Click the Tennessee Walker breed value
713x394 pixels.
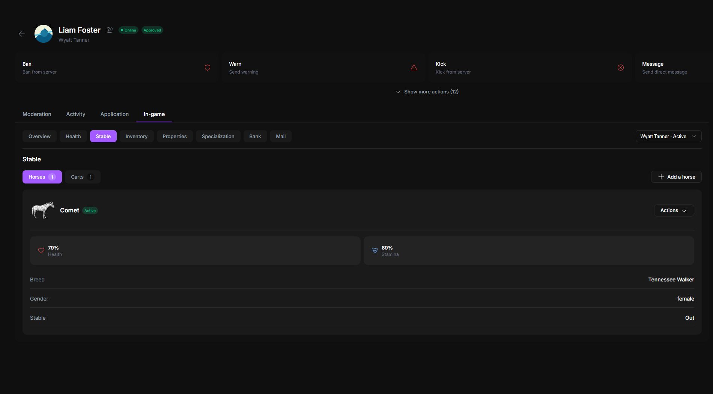(x=671, y=280)
